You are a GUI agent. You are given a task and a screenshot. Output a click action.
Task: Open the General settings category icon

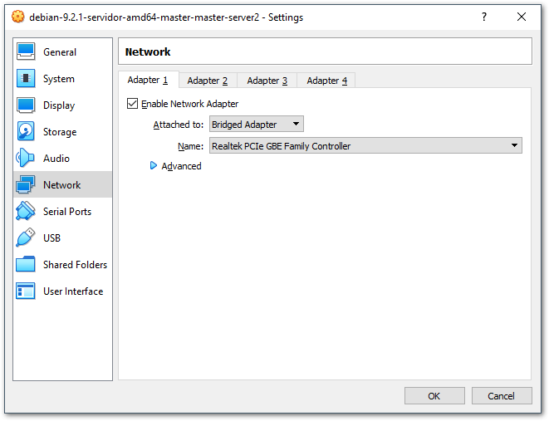pyautogui.click(x=27, y=52)
